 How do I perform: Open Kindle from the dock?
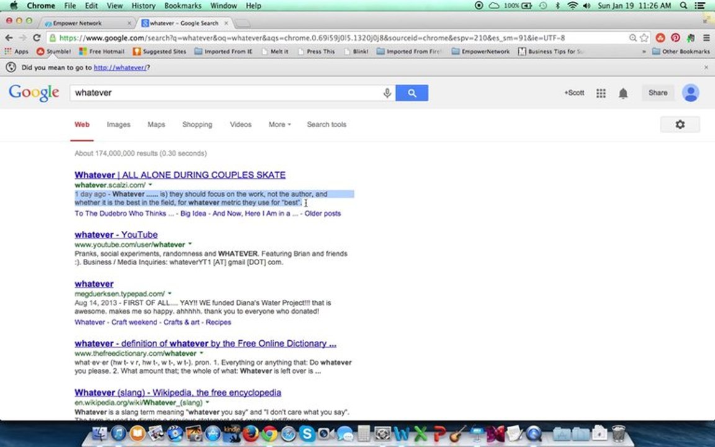point(231,433)
